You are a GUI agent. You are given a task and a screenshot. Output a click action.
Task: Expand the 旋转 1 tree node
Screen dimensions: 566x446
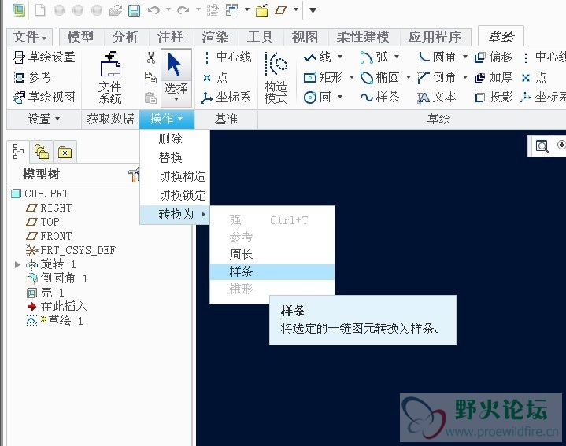coord(17,264)
